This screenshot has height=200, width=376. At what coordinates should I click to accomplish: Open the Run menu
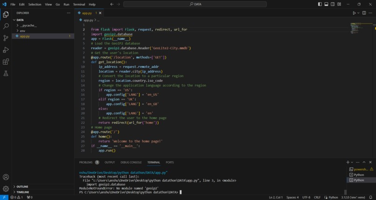tap(66, 4)
